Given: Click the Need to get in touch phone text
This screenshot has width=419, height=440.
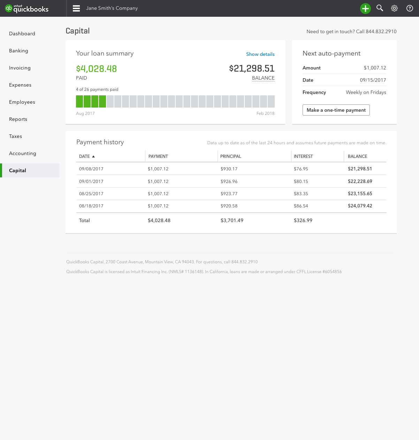Looking at the screenshot, I should tap(351, 31).
